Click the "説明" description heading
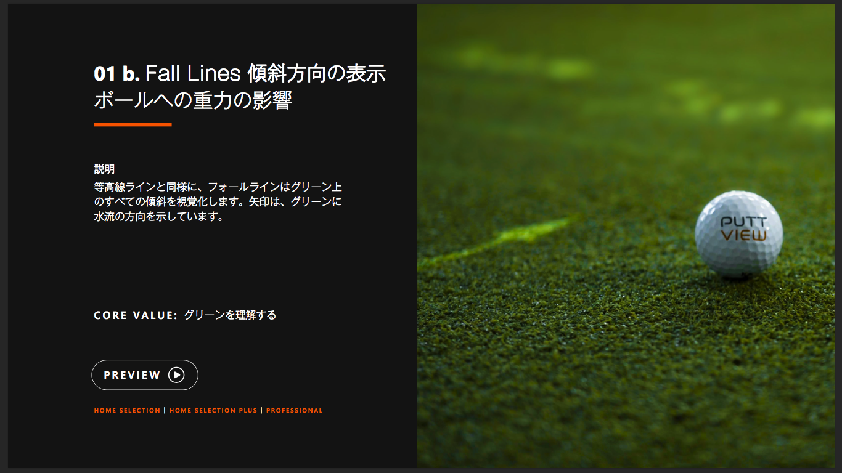The height and width of the screenshot is (473, 842). tap(104, 169)
